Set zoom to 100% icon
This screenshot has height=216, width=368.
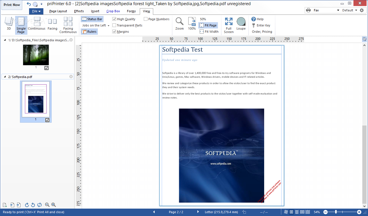tap(192, 24)
